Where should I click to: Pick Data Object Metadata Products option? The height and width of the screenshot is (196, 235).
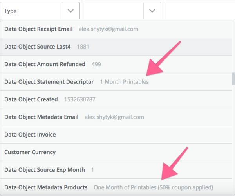[x=46, y=187]
